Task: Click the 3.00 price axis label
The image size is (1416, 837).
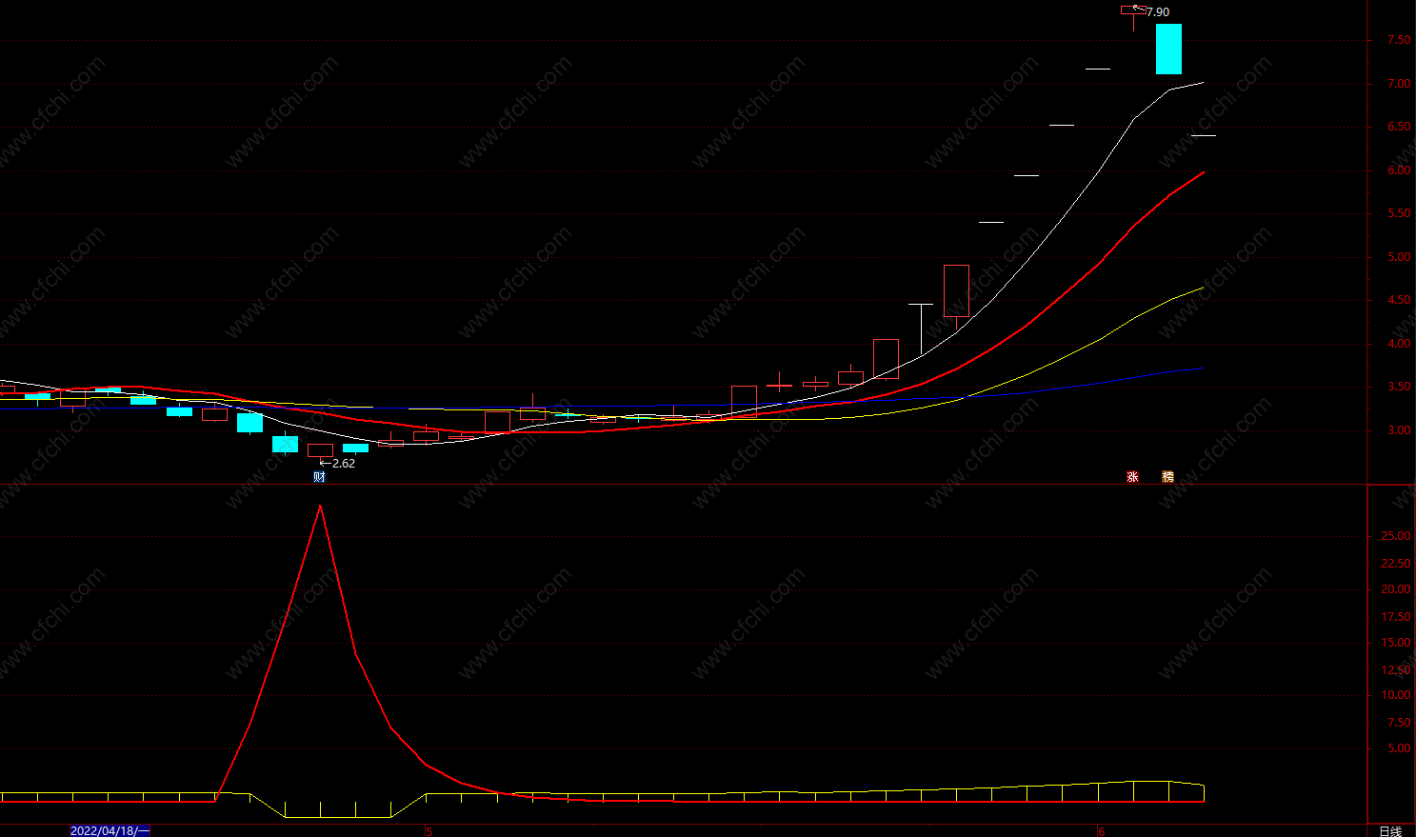Action: coord(1399,430)
